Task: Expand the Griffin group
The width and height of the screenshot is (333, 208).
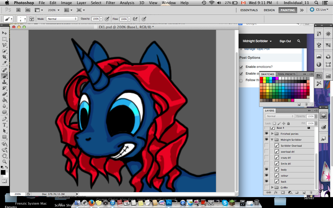Action: point(272,187)
